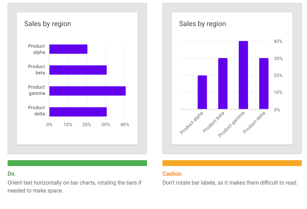Select the vertical Product delta bar
Screen dimensions: 307x209
[x=264, y=84]
